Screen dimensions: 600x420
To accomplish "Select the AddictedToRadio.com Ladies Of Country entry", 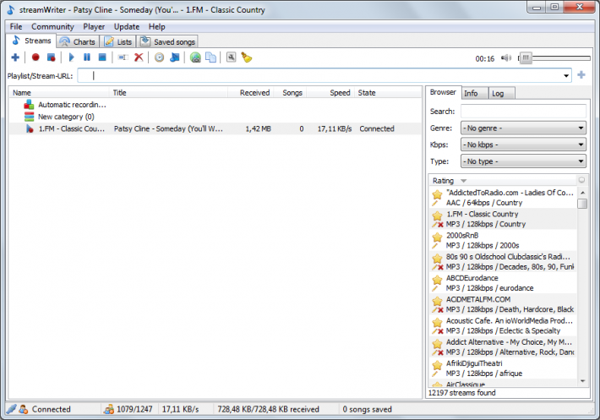I will click(x=503, y=198).
